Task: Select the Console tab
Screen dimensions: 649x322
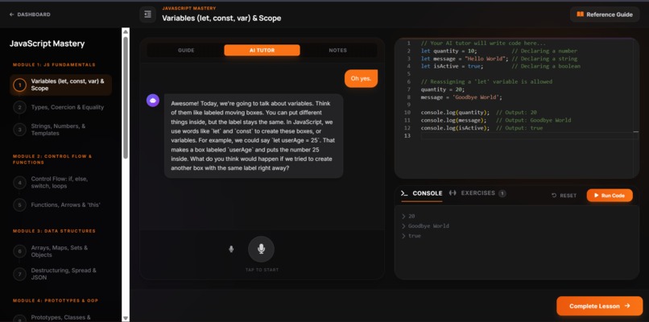Action: tap(422, 194)
